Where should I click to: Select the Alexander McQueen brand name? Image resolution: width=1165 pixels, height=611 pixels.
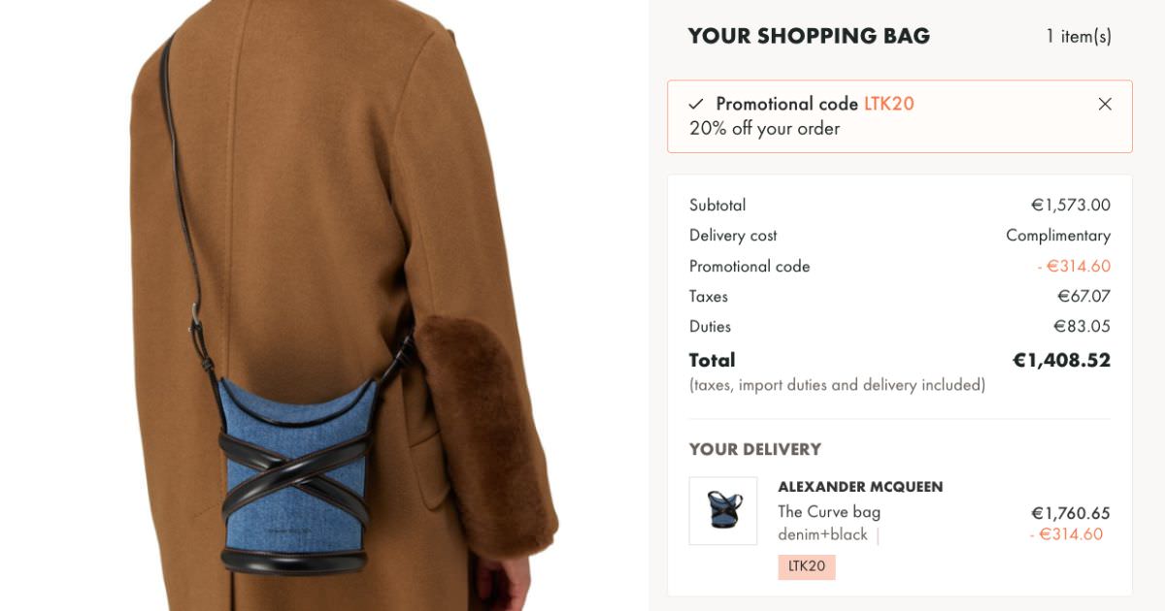(x=861, y=487)
